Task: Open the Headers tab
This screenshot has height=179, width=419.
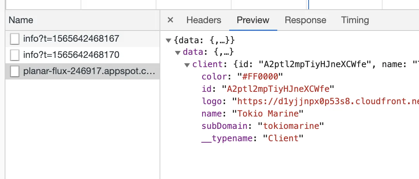Action: [x=204, y=20]
